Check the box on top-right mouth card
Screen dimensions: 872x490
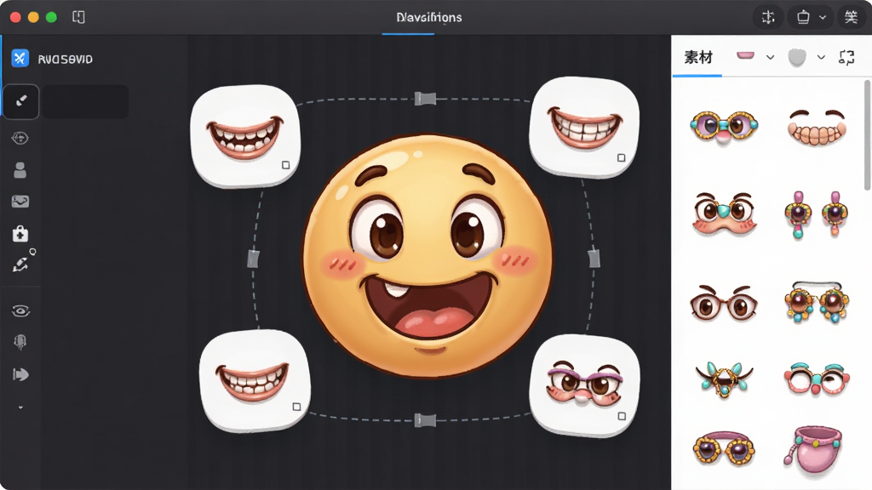point(621,157)
